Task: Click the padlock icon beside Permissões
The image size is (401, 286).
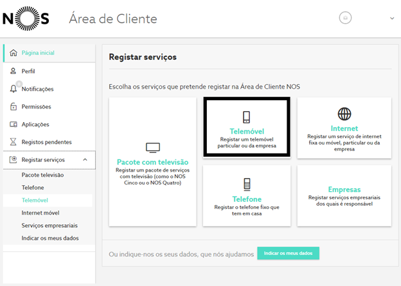Action: (13, 107)
